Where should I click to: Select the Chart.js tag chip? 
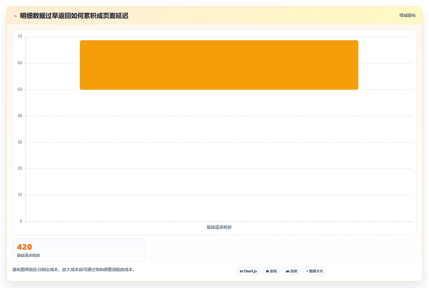248,271
